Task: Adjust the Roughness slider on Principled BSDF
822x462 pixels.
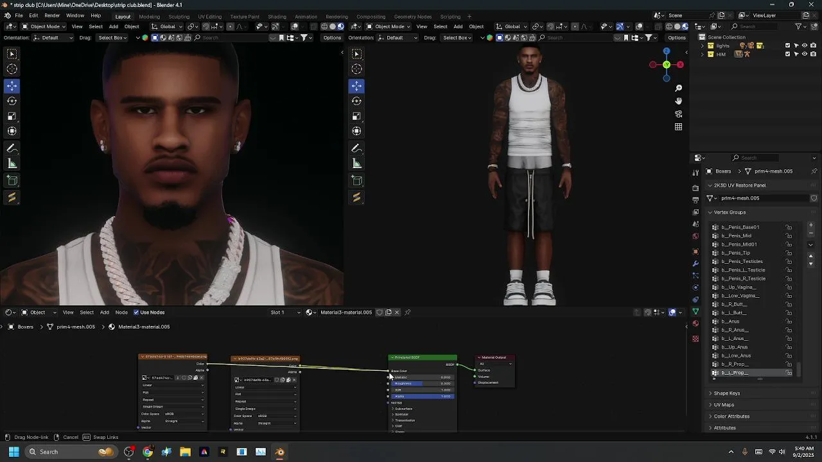Action: (423, 384)
